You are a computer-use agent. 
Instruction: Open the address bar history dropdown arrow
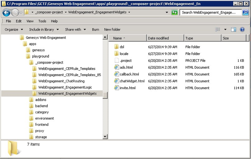167,12
